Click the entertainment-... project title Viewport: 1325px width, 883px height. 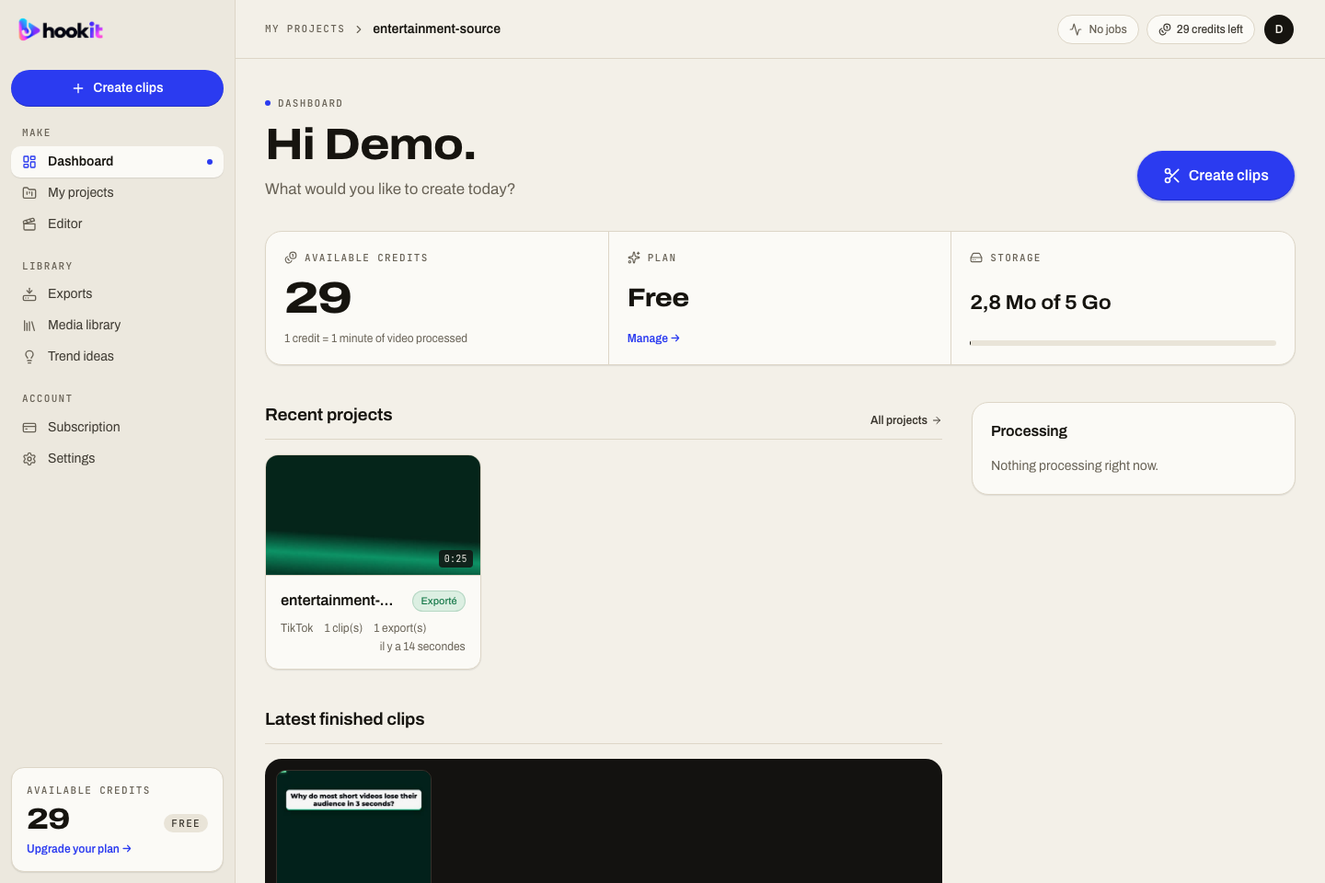(x=337, y=601)
